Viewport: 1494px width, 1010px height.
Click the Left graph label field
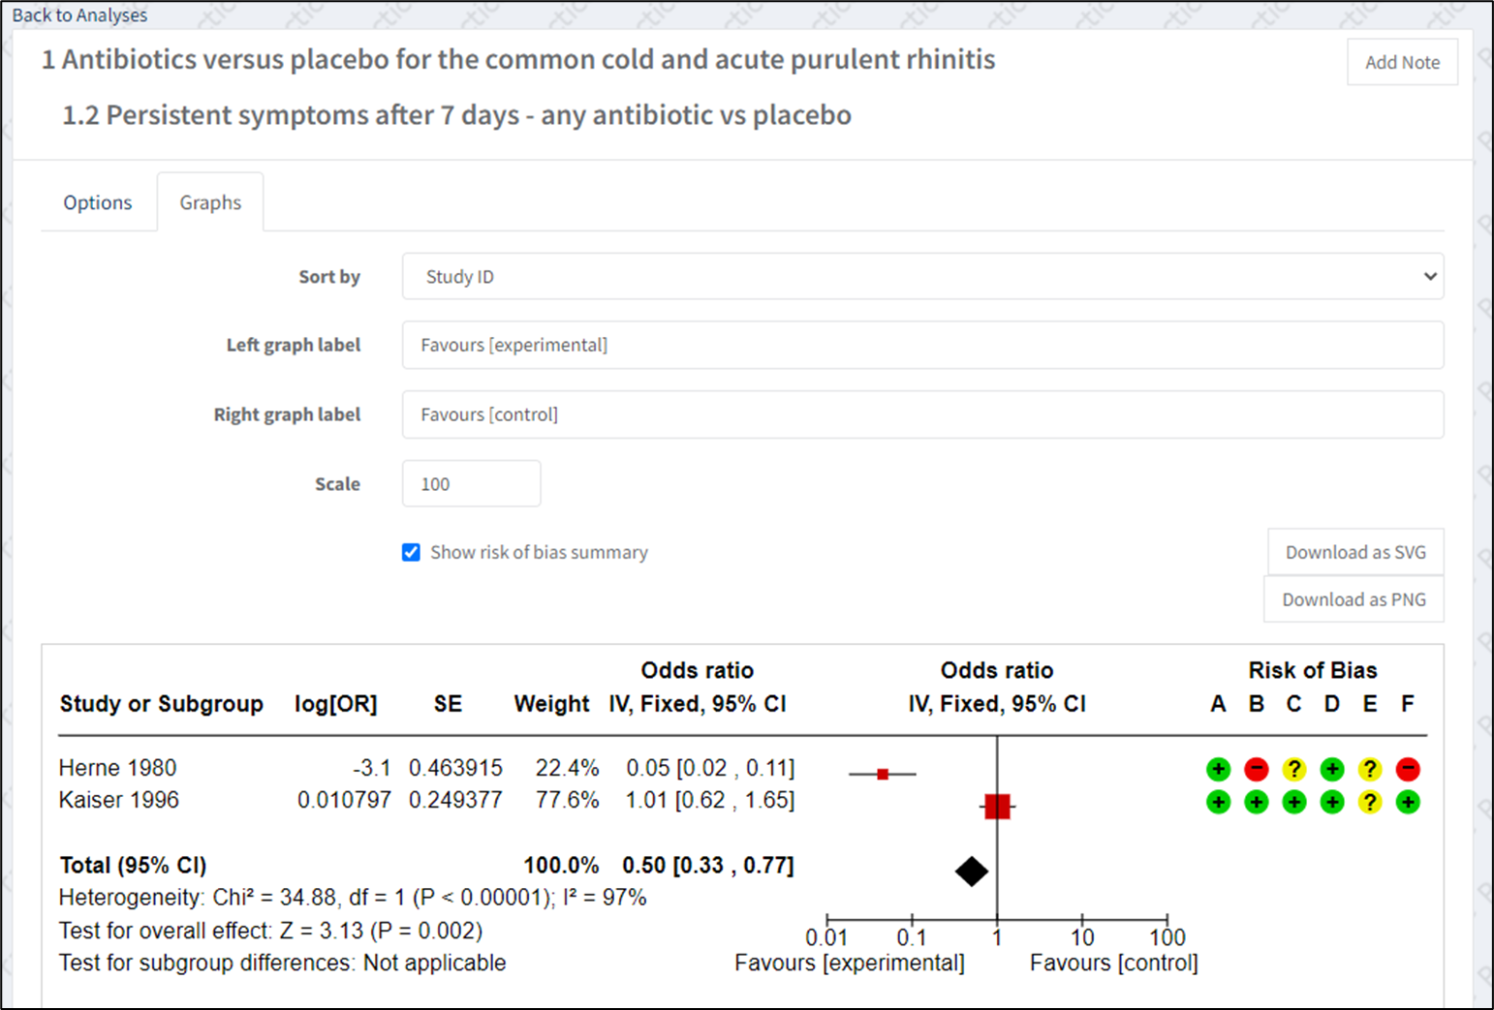pyautogui.click(x=921, y=346)
